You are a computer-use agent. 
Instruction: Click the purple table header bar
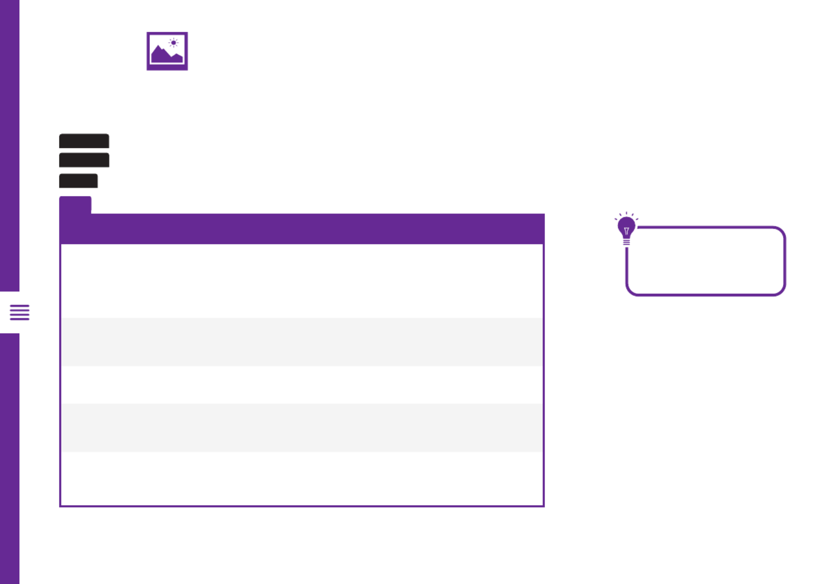tap(302, 229)
